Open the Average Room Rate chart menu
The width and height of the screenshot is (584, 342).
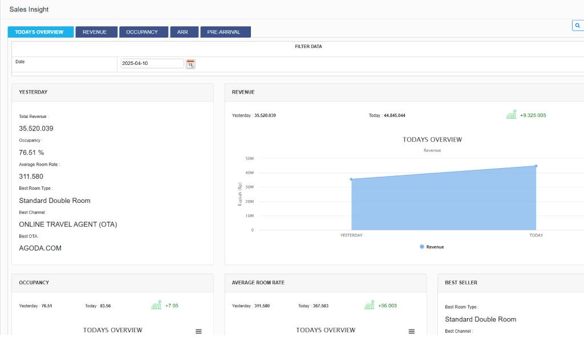411,331
